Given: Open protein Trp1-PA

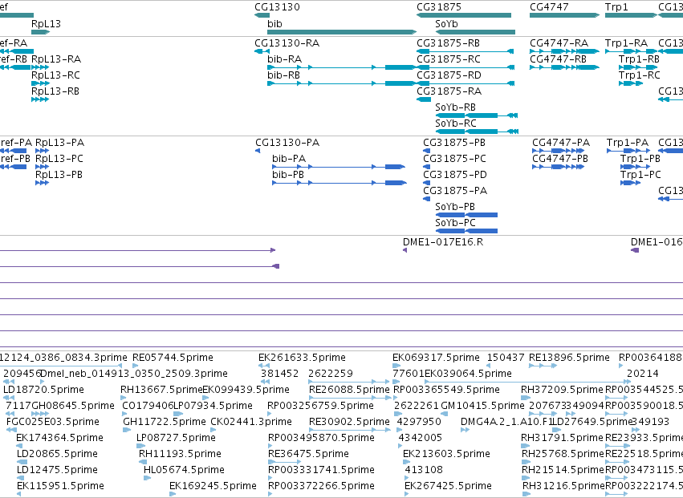Looking at the screenshot, I should pyautogui.click(x=628, y=143).
